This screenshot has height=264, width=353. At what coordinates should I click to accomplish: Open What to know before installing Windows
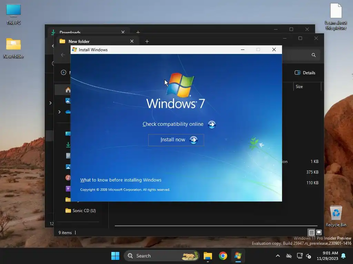(x=121, y=180)
